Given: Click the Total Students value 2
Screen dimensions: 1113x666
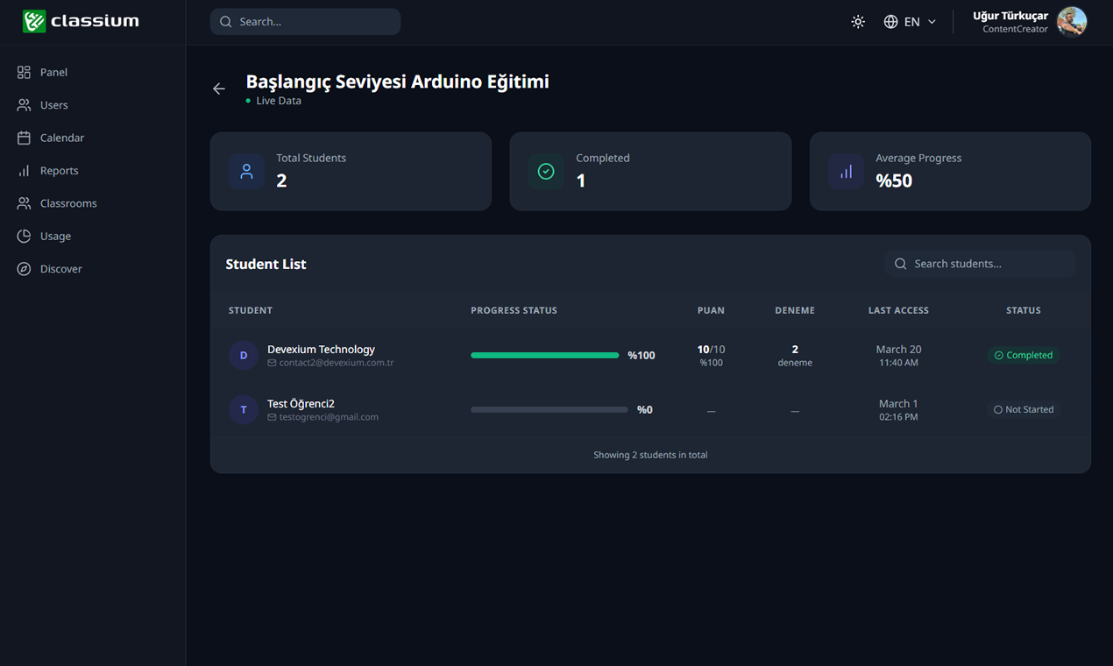Looking at the screenshot, I should [x=281, y=181].
